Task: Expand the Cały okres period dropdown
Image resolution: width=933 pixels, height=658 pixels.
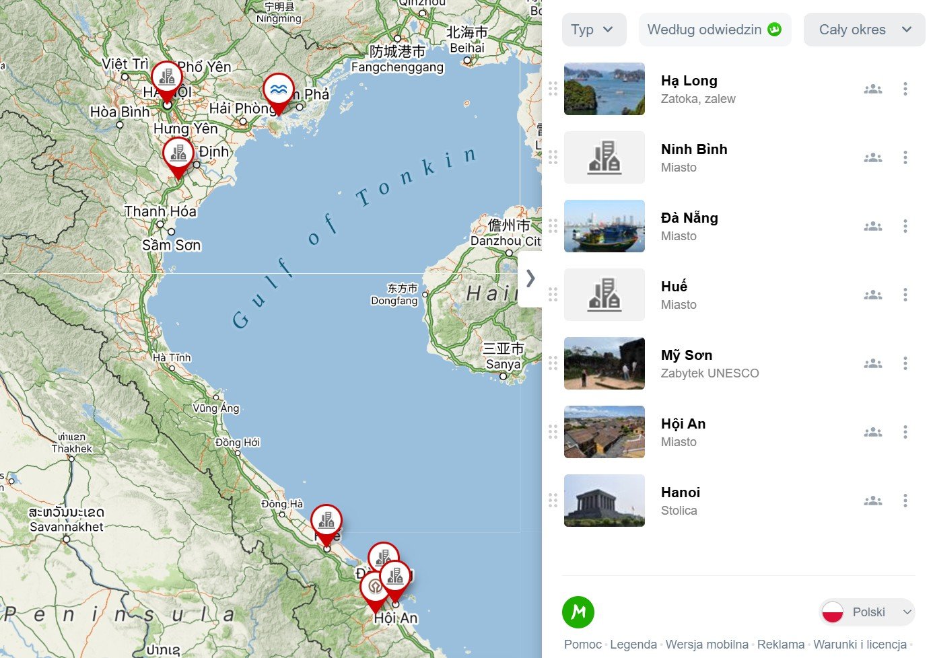Action: (x=864, y=30)
